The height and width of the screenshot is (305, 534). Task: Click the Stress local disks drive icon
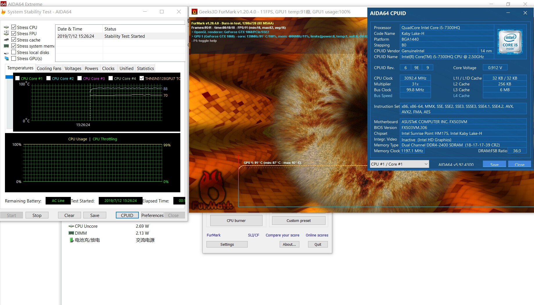point(6,53)
